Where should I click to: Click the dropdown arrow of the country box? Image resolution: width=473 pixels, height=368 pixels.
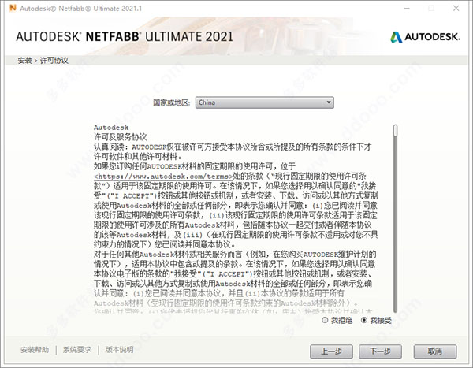329,102
